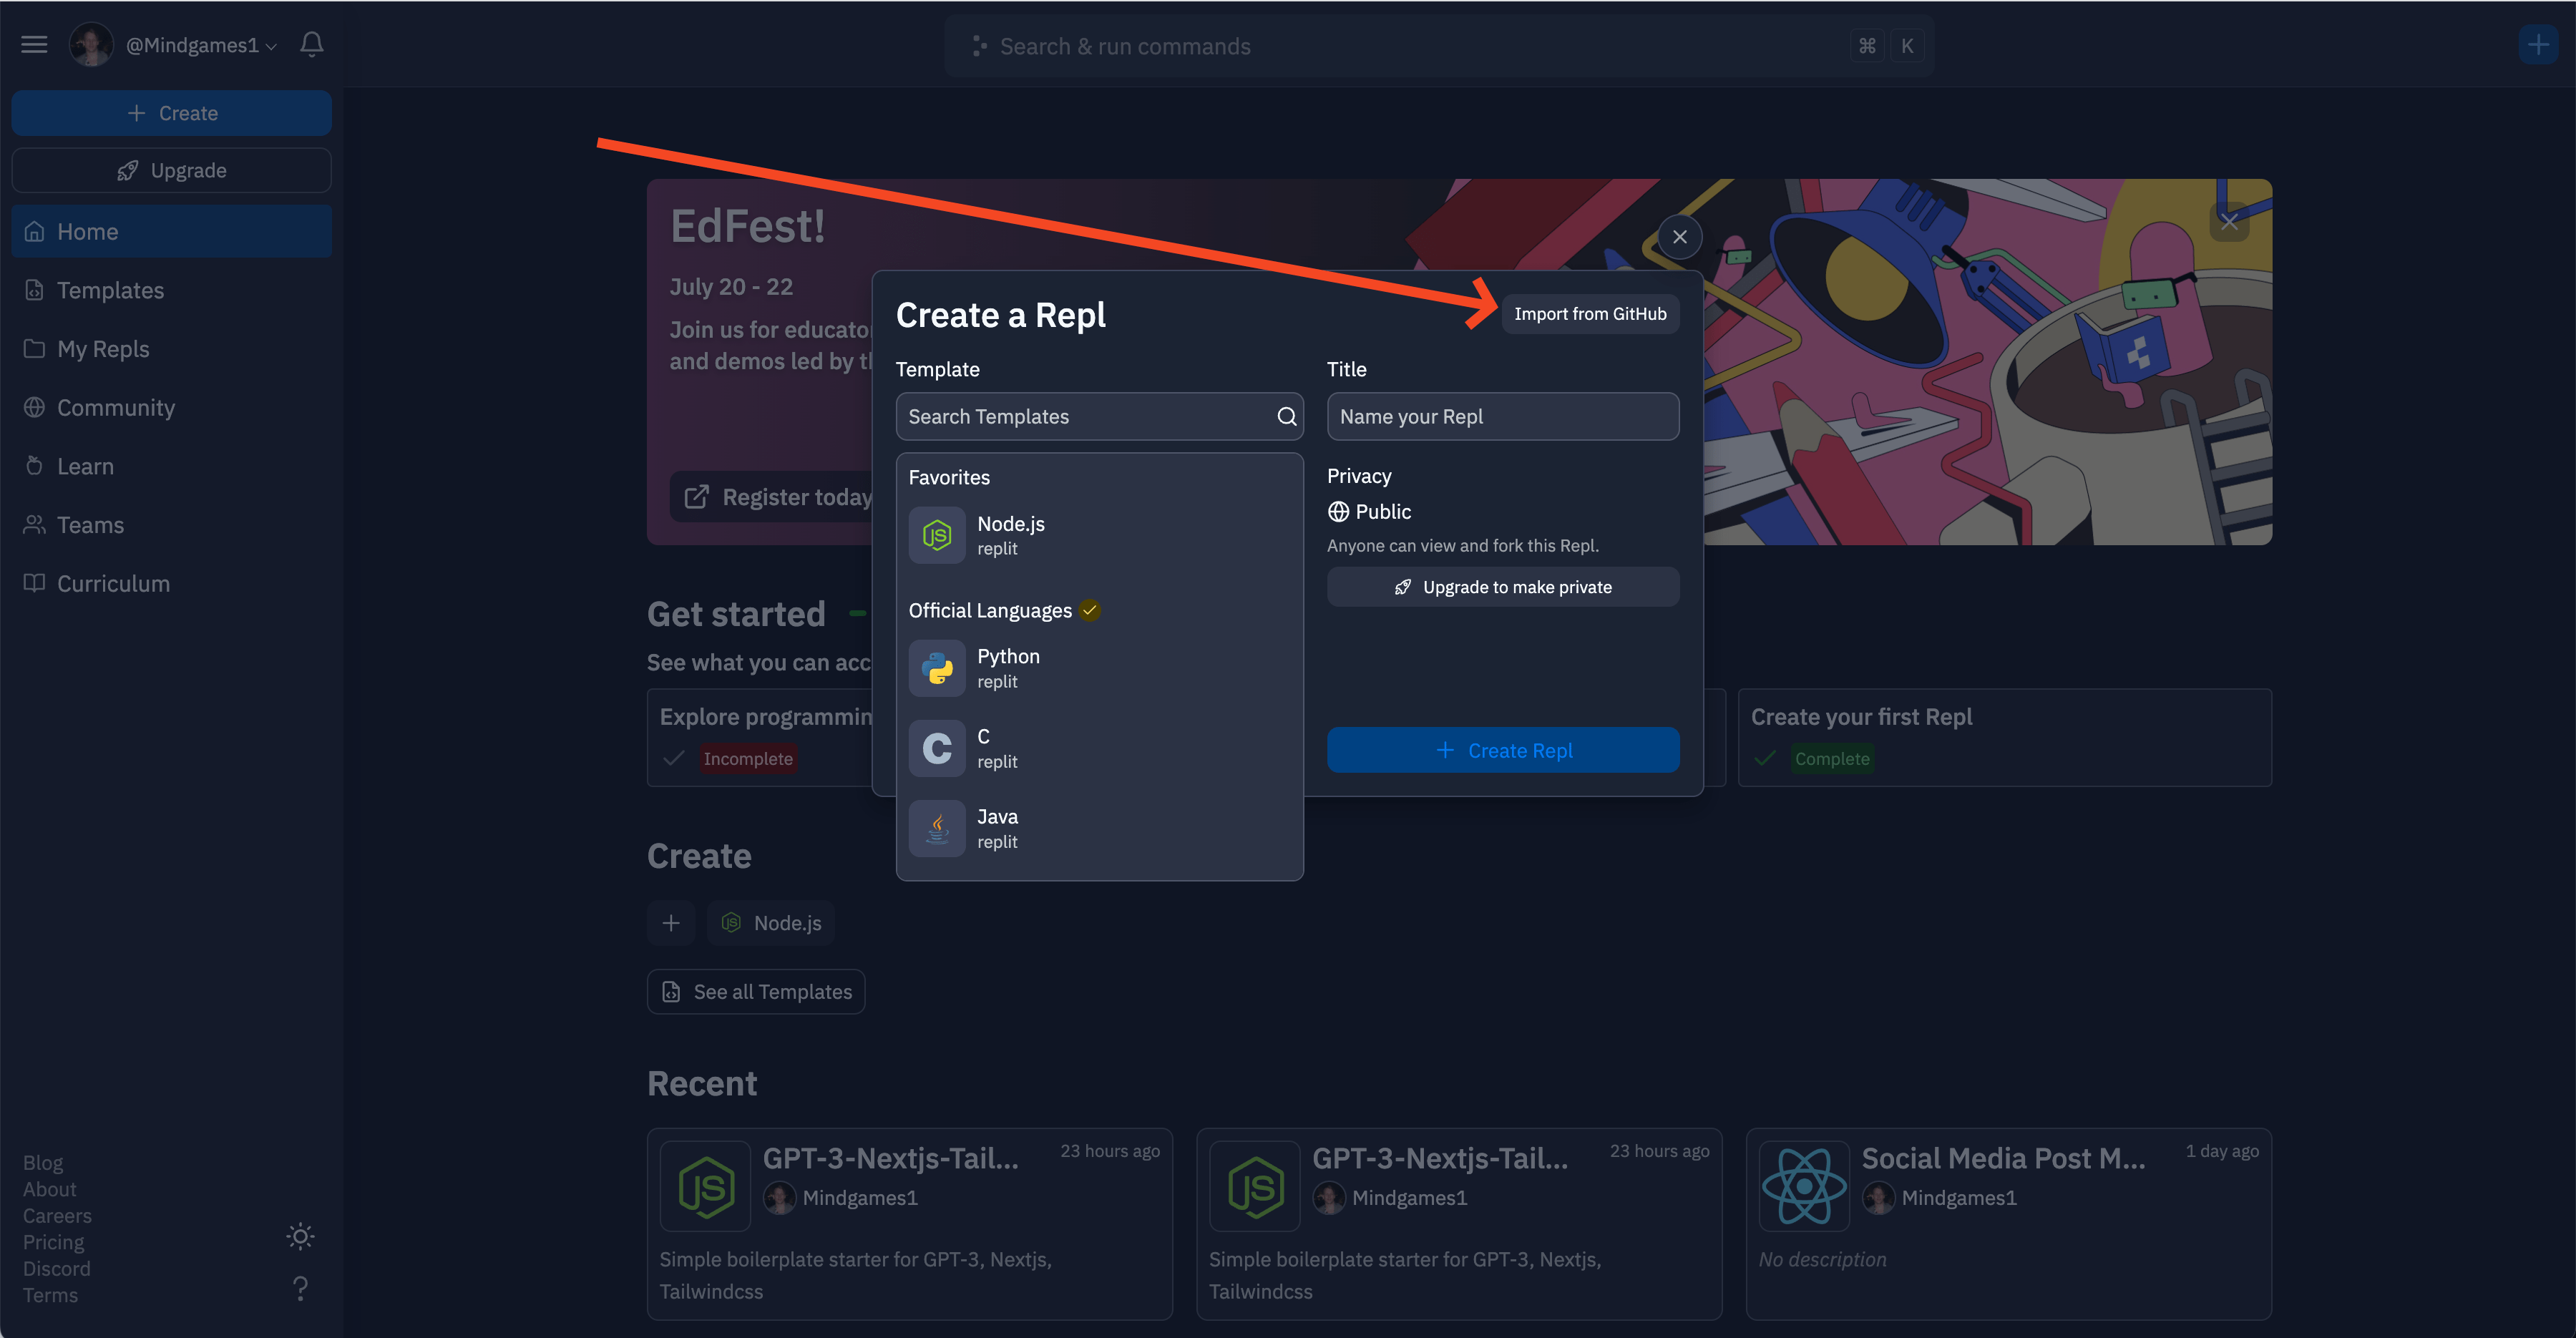
Task: Click the Create new Repl plus icon
Action: (2540, 44)
